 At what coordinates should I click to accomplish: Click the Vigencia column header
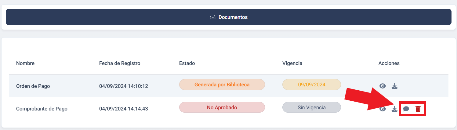pos(292,63)
